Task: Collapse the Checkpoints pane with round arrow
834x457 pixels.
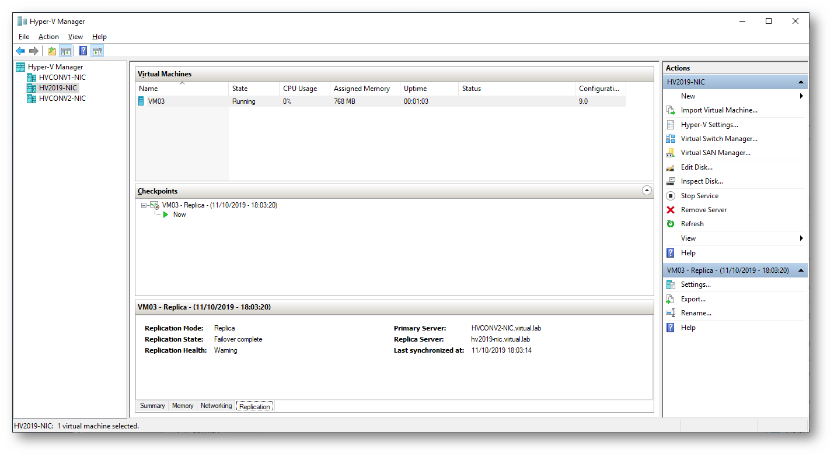Action: pos(646,191)
